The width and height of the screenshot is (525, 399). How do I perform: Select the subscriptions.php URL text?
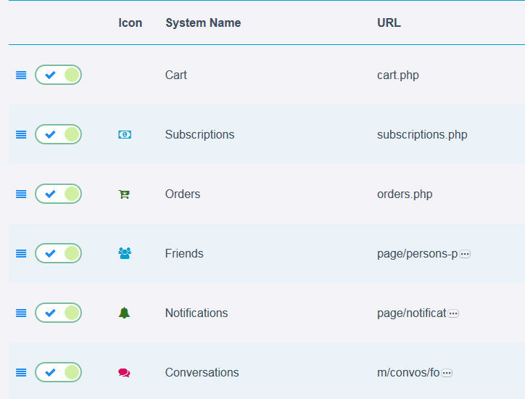tap(422, 134)
